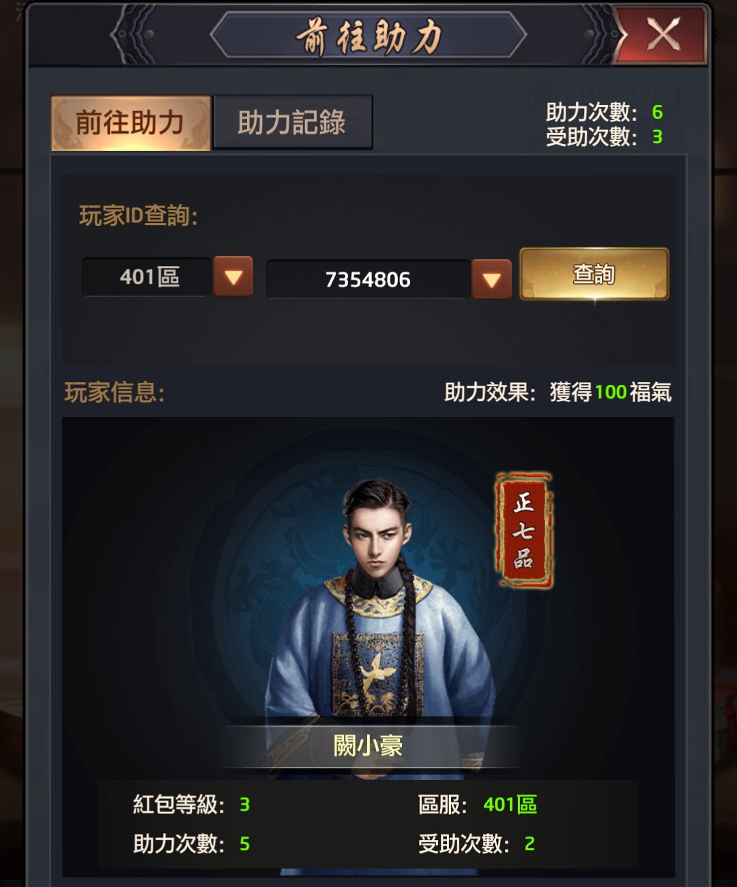The width and height of the screenshot is (737, 887).
Task: Click the 玩家ID查詢 label
Action: 138,216
